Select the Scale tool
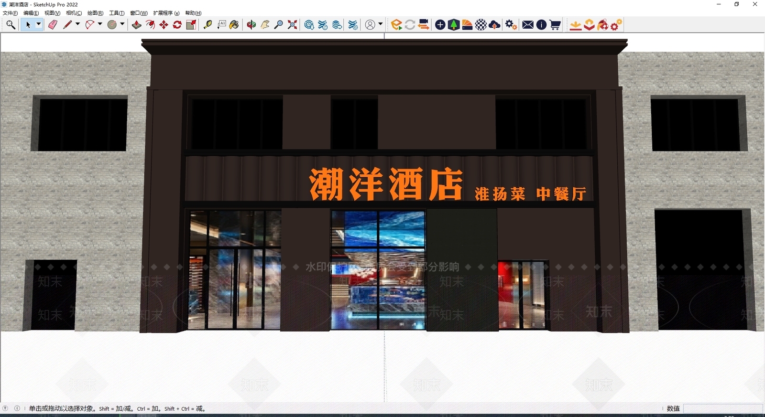 click(191, 25)
